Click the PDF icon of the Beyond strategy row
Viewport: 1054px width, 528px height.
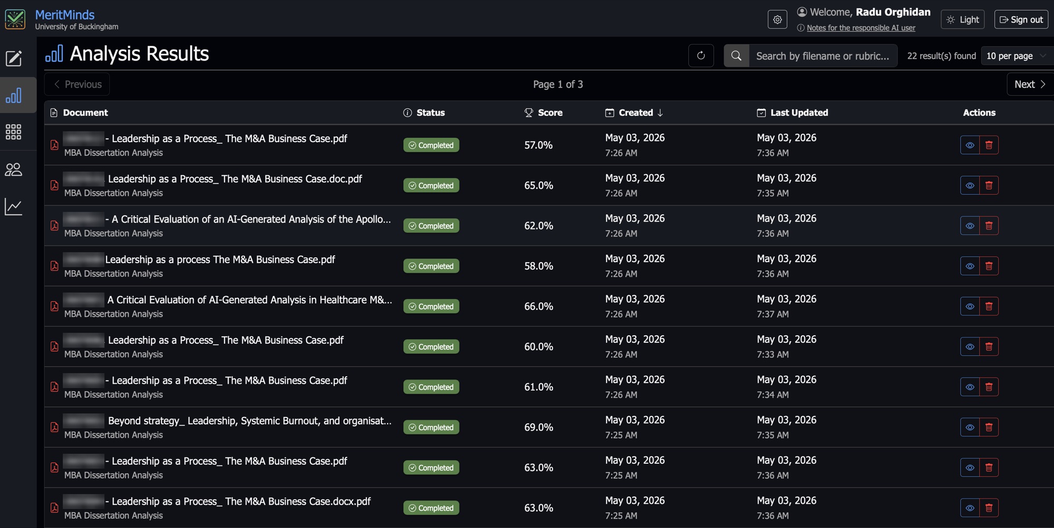click(x=54, y=427)
